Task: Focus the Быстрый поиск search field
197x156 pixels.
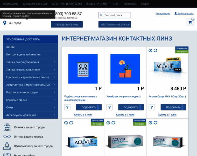Action: (115, 15)
